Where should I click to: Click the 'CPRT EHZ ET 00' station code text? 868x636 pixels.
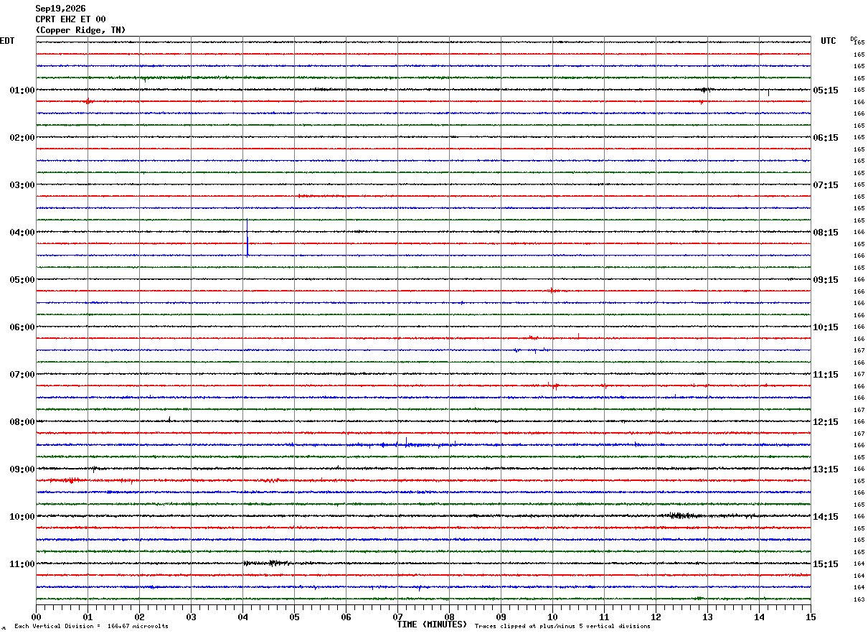[70, 19]
